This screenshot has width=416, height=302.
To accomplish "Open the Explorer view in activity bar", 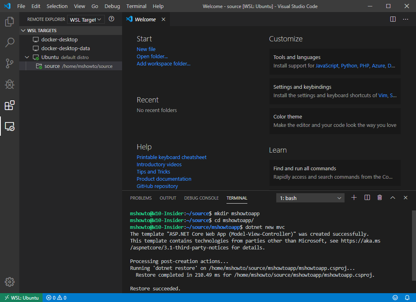I will [x=10, y=22].
